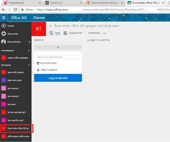170x142 pixels.
Task: Click Legg til ny samling
Action: point(98,40)
